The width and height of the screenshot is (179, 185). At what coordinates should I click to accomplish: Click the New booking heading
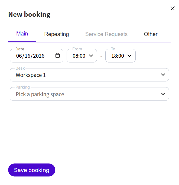[x=29, y=15]
